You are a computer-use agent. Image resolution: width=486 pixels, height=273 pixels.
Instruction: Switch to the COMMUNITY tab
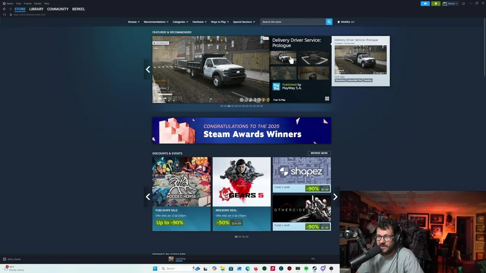[x=58, y=9]
